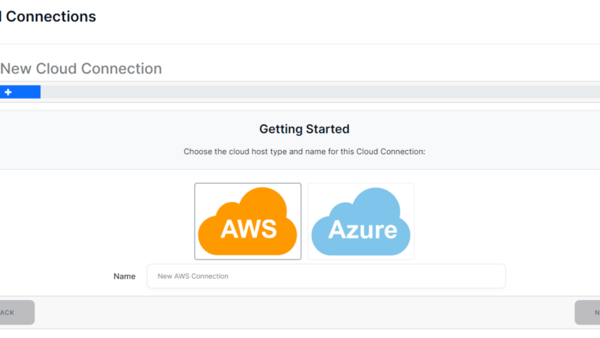This screenshot has width=600, height=338.
Task: Click the Getting Started heading
Action: pyautogui.click(x=304, y=129)
